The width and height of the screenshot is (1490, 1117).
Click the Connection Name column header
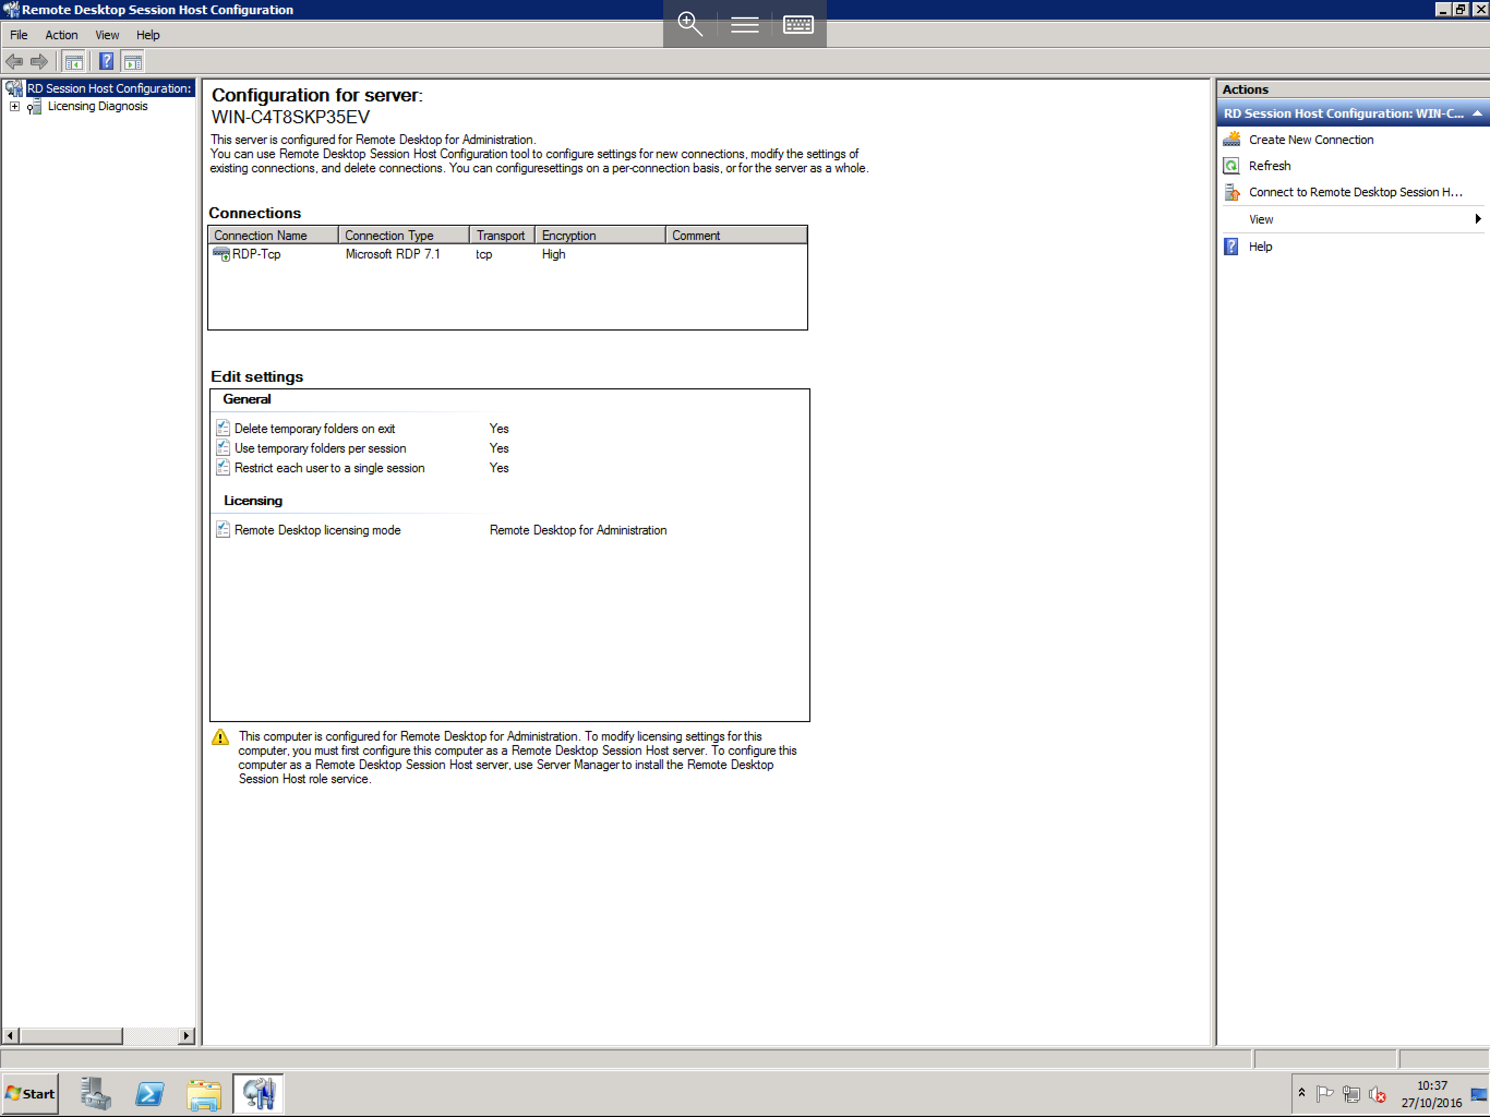(x=273, y=235)
